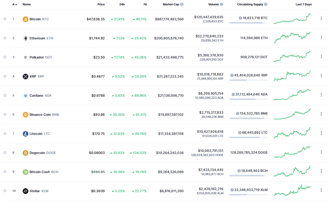The image size is (328, 202).
Task: Star Bitcoin to add to watchlist
Action: pos(5,19)
